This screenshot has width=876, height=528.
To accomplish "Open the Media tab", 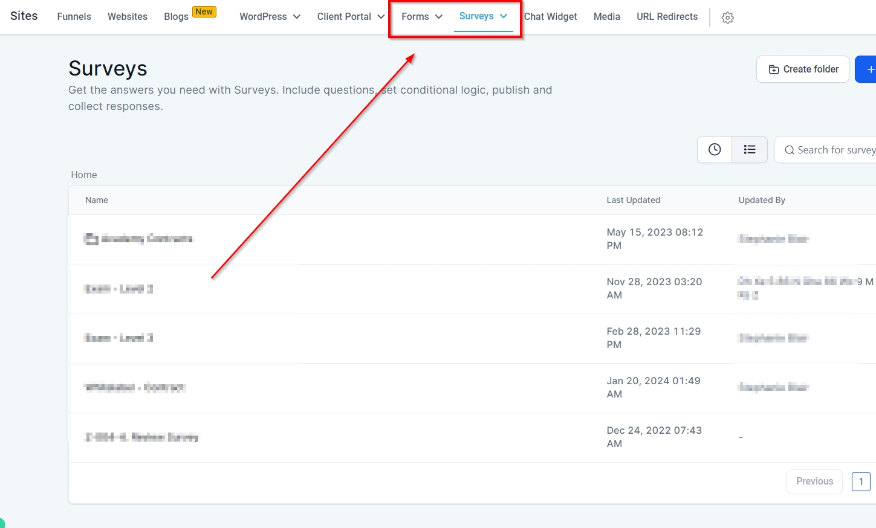I will click(x=606, y=17).
